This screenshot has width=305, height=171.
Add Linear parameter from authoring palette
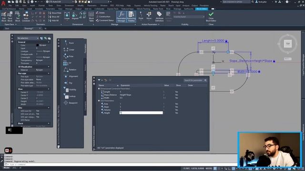pyautogui.click(x=69, y=49)
